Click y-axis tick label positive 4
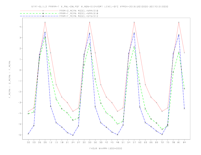This screenshot has width=201, height=155. click(20, 27)
